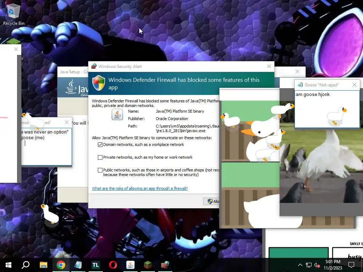Open firewall risks help link

coord(140,188)
